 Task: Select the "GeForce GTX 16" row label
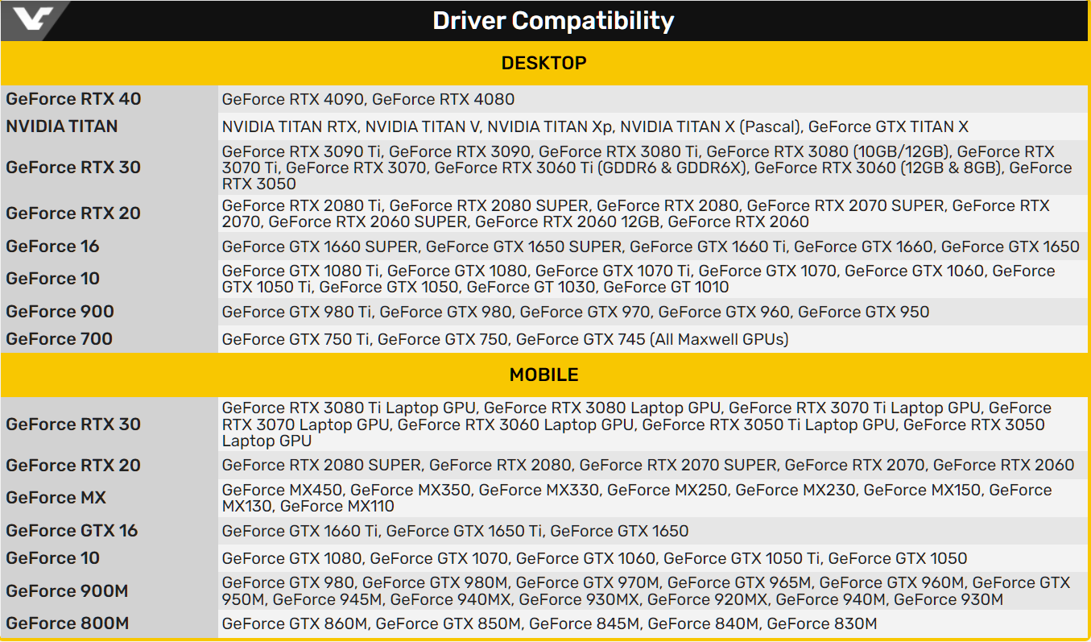point(72,531)
